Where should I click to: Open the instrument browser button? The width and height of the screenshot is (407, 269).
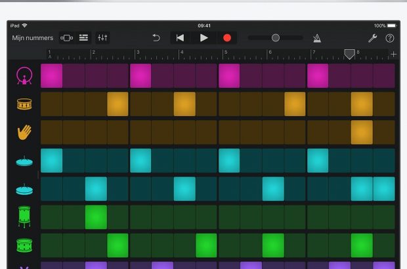tap(66, 38)
